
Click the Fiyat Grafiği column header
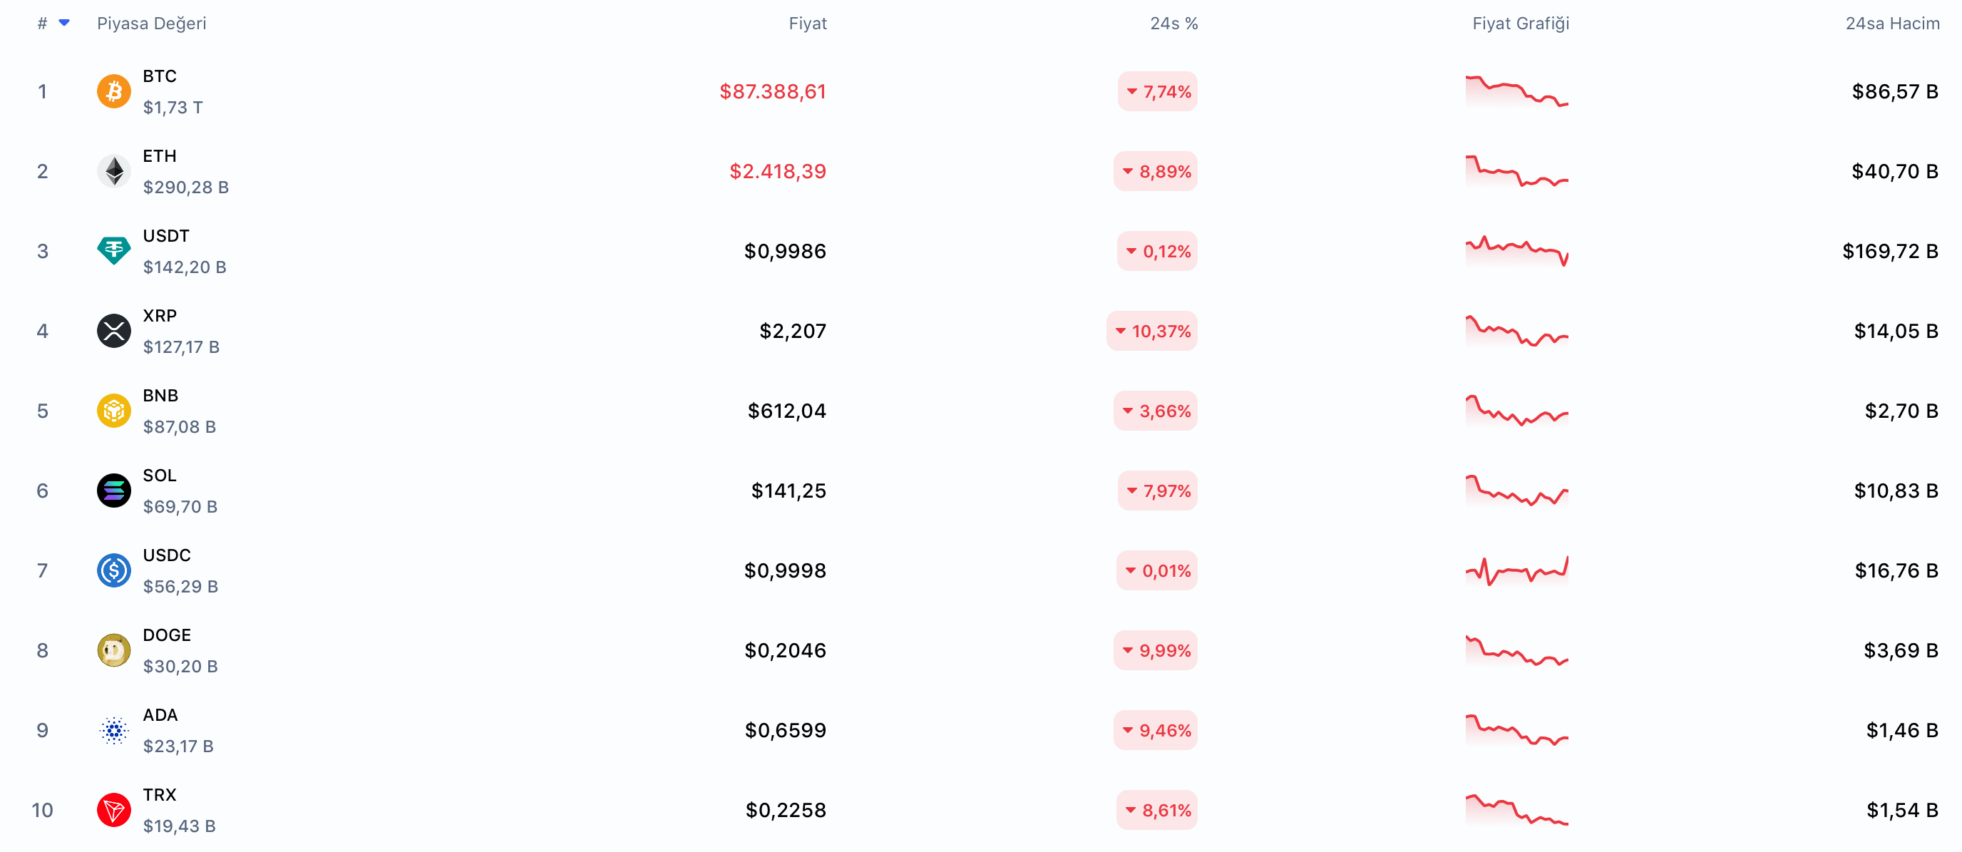click(x=1520, y=24)
